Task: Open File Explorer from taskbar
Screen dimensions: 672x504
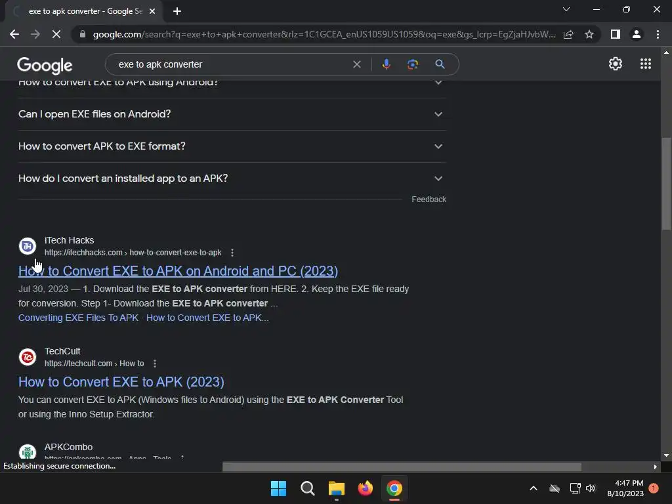Action: point(337,488)
